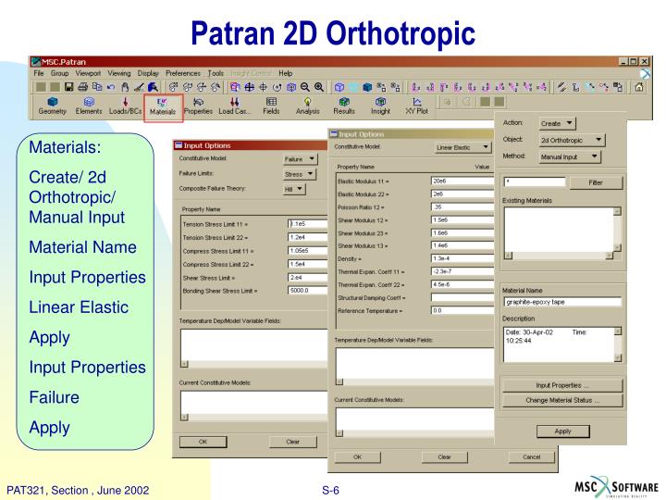666x500 pixels.
Task: Open the Group menu
Action: (59, 73)
